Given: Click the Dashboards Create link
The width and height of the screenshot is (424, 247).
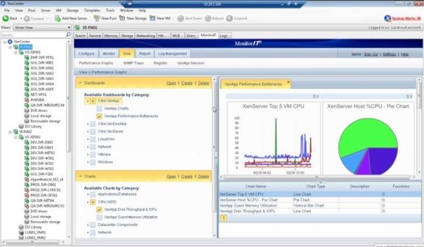Looking at the screenshot, I should tap(187, 83).
